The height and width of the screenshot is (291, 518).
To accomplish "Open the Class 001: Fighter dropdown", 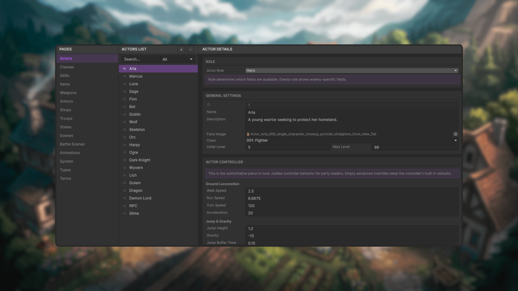I will tap(352, 140).
